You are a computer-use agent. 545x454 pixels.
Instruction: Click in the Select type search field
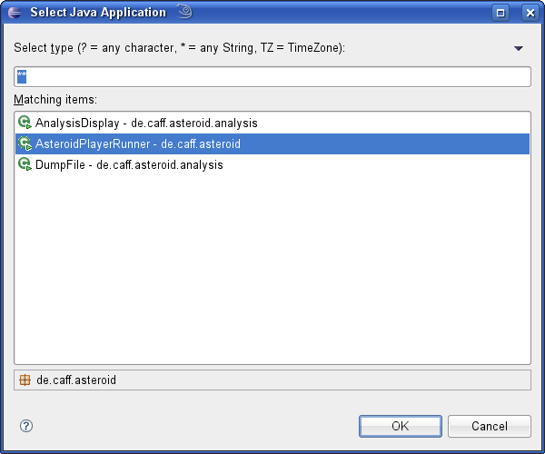[x=272, y=77]
